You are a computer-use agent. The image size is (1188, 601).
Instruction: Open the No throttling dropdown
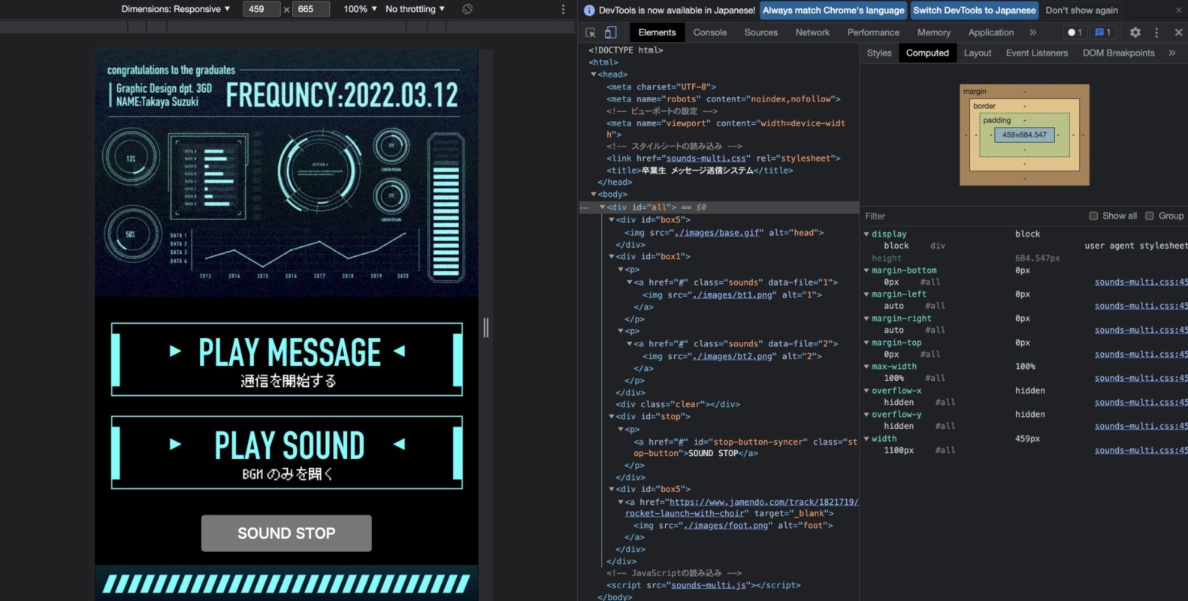pyautogui.click(x=415, y=9)
